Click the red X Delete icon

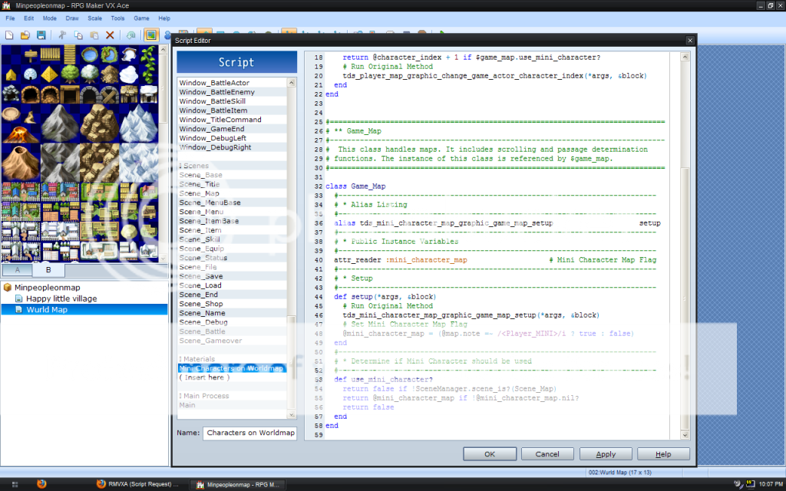tap(110, 35)
